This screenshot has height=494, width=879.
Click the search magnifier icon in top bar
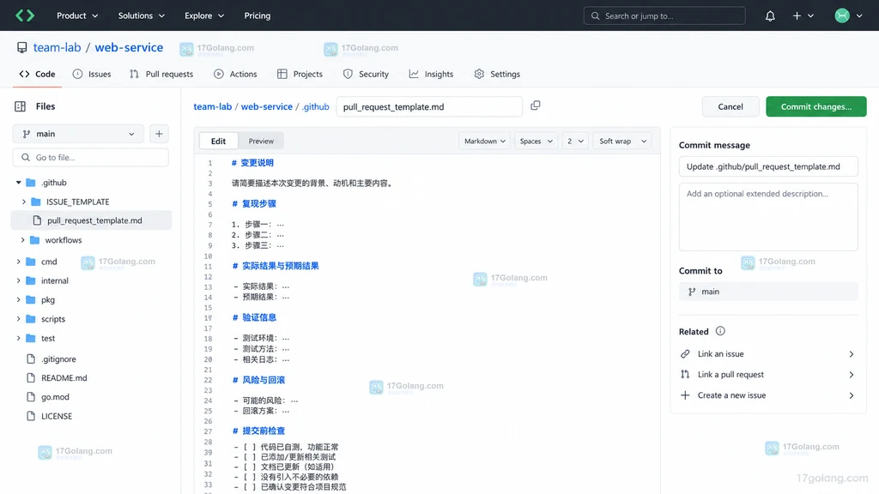click(596, 15)
